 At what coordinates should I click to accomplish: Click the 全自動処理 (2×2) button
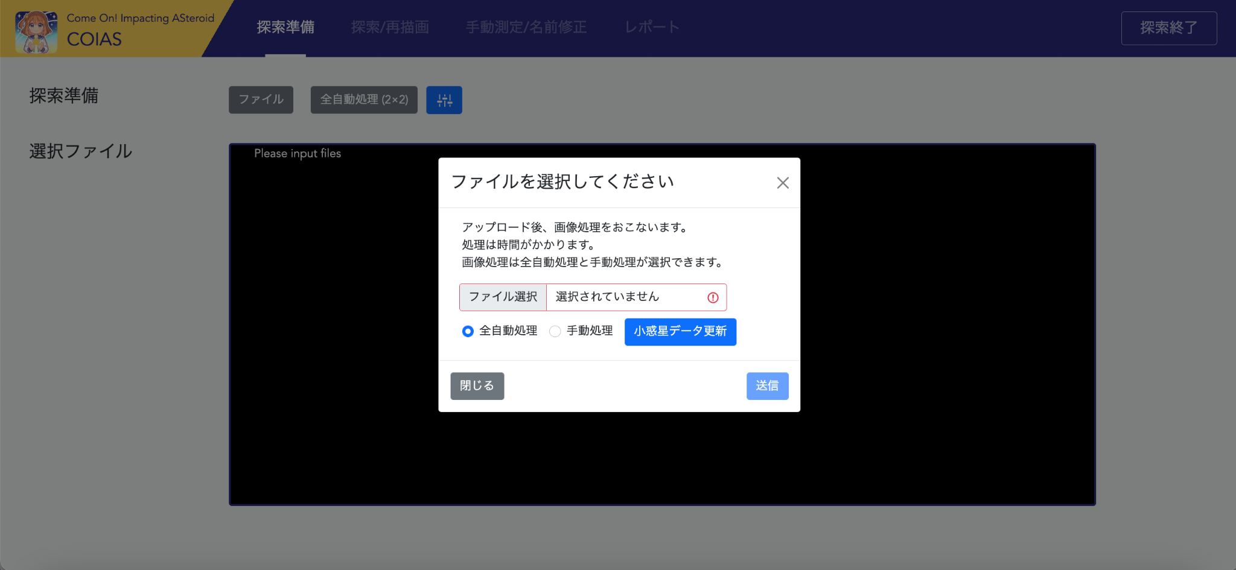(x=364, y=100)
